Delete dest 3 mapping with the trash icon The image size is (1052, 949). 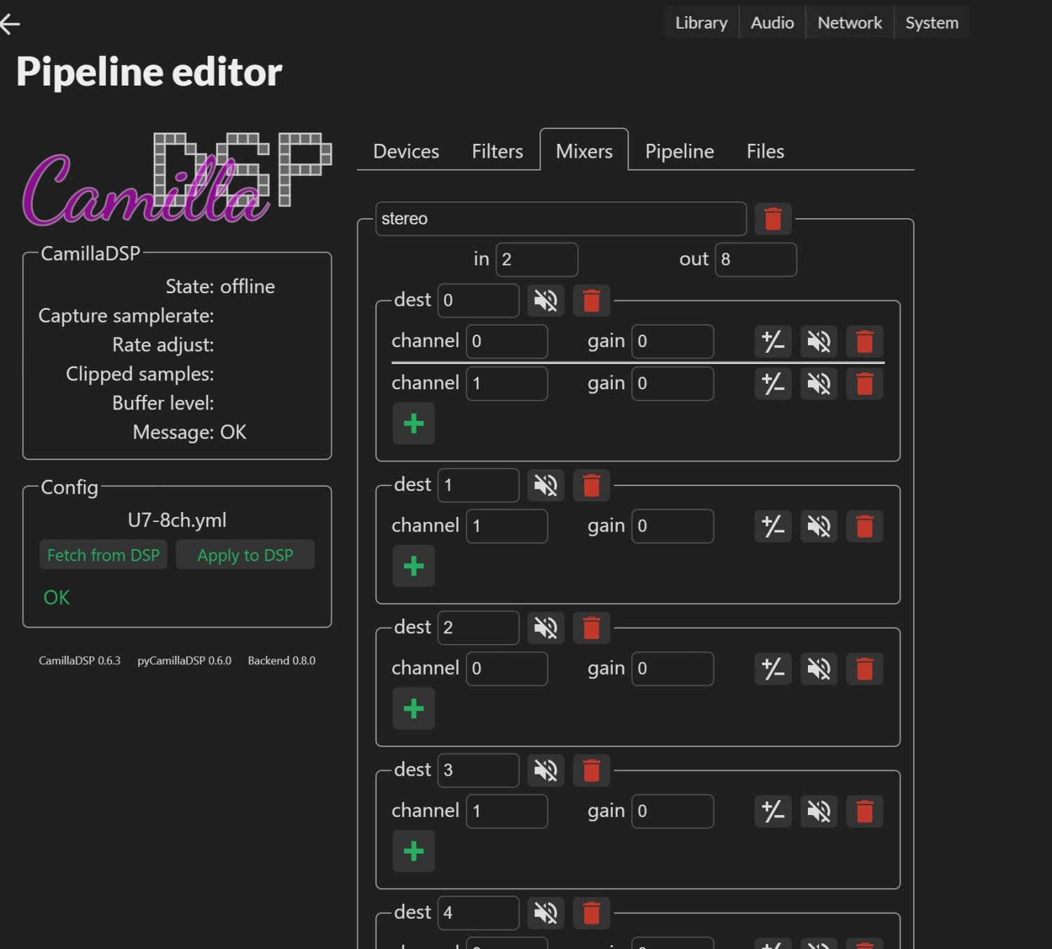coord(591,771)
